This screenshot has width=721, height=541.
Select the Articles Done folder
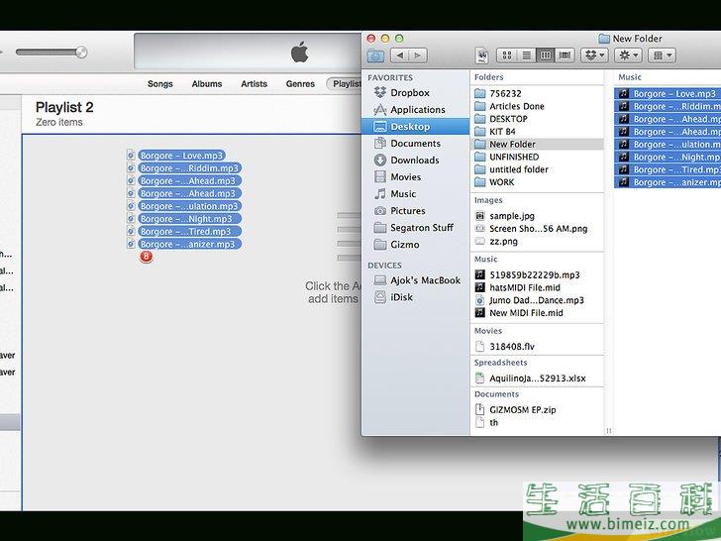[537, 106]
